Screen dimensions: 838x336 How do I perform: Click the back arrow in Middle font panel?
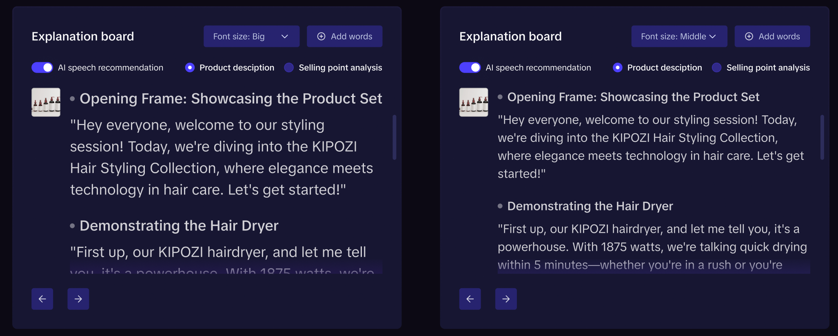point(470,299)
